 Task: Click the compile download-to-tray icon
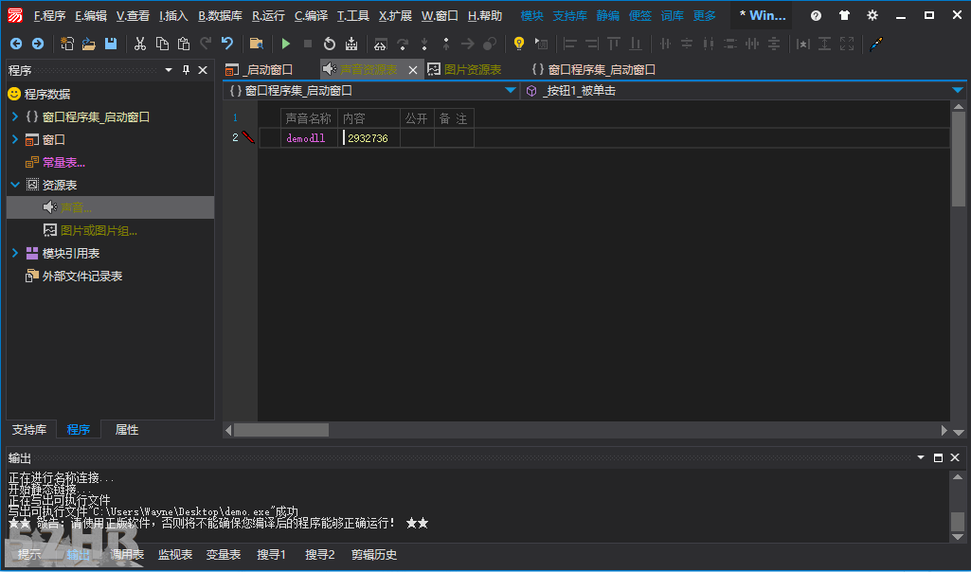tap(351, 44)
